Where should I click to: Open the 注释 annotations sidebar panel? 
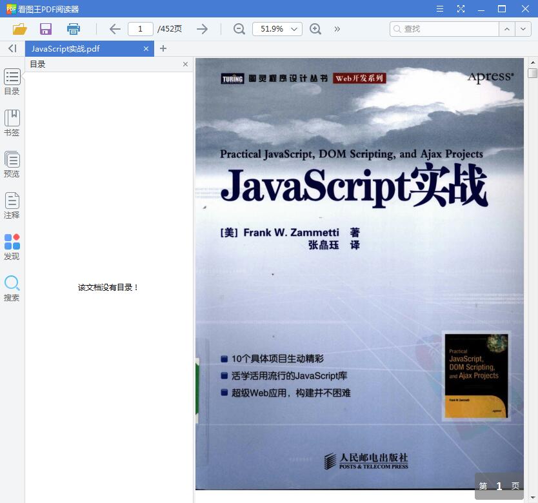pos(12,205)
